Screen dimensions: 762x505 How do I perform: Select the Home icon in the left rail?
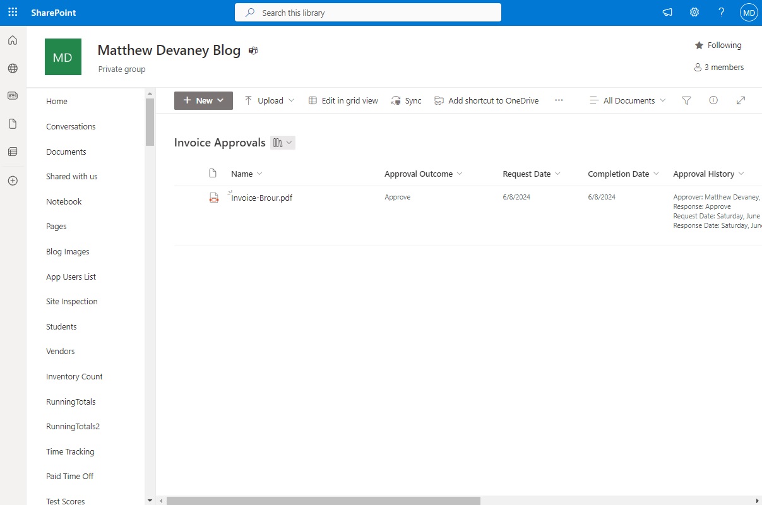pyautogui.click(x=13, y=40)
